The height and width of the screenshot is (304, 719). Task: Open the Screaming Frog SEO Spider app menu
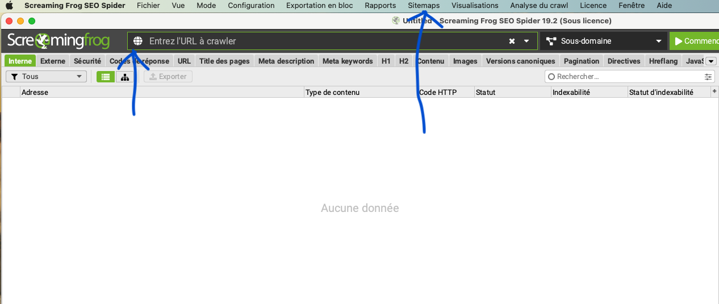(x=74, y=5)
